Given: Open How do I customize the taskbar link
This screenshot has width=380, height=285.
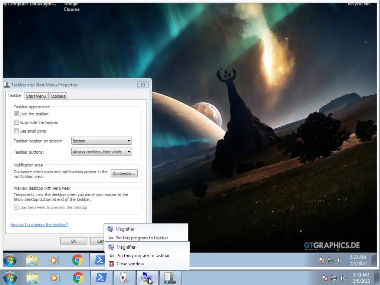Looking at the screenshot, I should coord(39,225).
